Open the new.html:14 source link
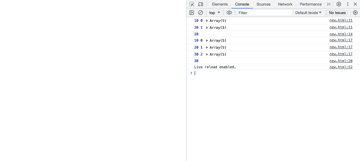Image resolution: width=360 pixels, height=161 pixels. [x=341, y=34]
